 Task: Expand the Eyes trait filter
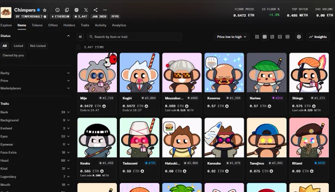click(x=35, y=136)
